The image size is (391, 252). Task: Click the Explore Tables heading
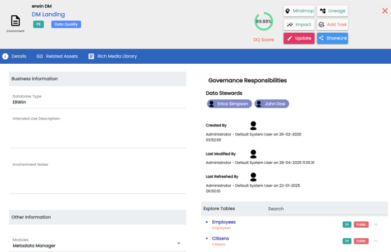[x=219, y=209]
